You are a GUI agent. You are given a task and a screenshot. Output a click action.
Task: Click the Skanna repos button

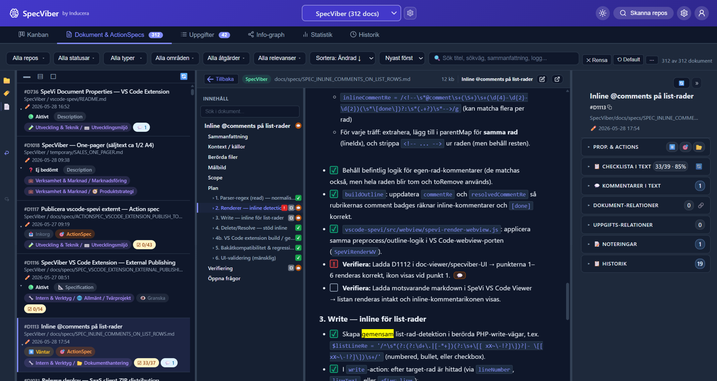point(643,13)
